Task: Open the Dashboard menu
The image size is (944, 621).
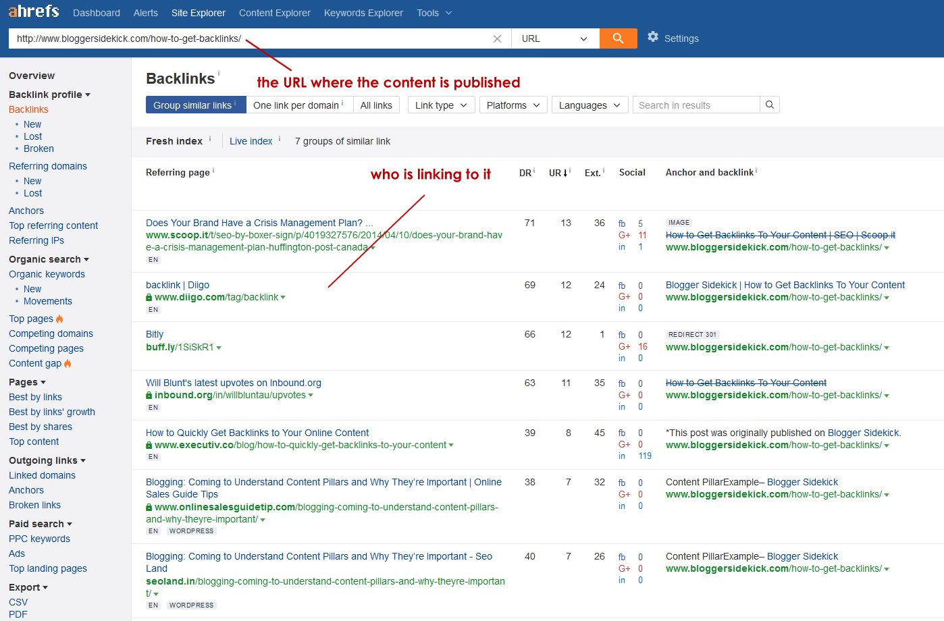Action: [97, 13]
